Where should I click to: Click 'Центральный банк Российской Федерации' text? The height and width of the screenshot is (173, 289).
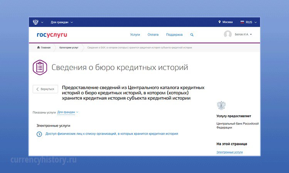pos(238,126)
